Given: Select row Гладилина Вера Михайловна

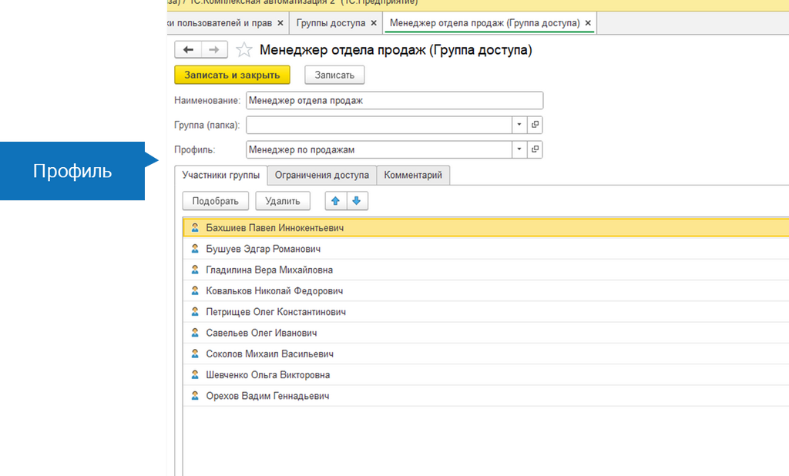Looking at the screenshot, I should pos(486,270).
